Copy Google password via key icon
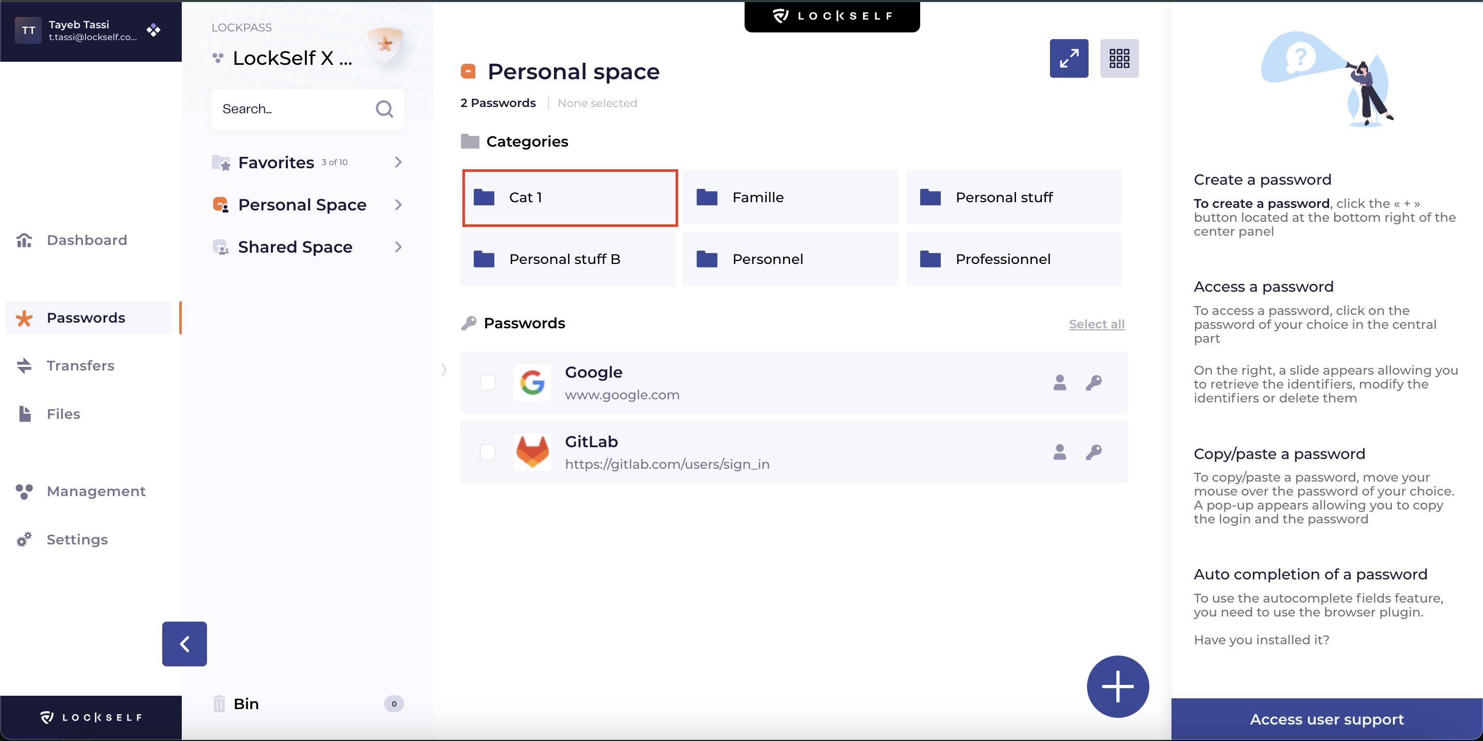Viewport: 1483px width, 741px height. pos(1093,382)
